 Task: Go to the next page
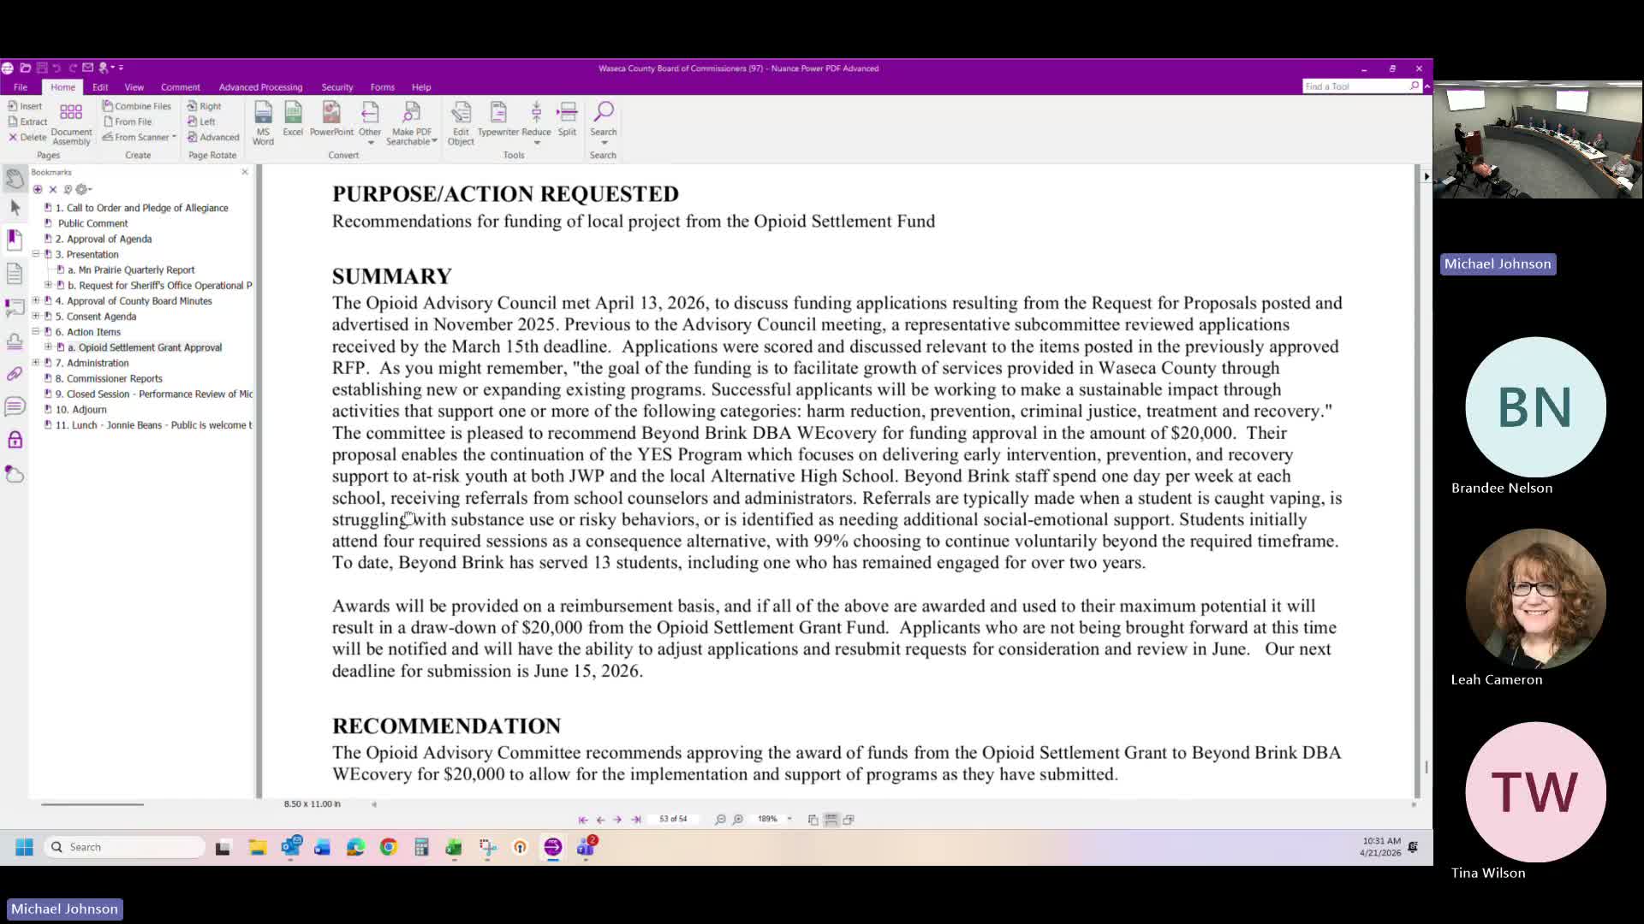tap(617, 820)
